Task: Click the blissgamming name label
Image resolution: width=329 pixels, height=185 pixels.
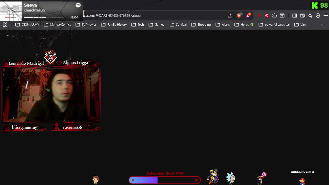Action: pyautogui.click(x=25, y=127)
